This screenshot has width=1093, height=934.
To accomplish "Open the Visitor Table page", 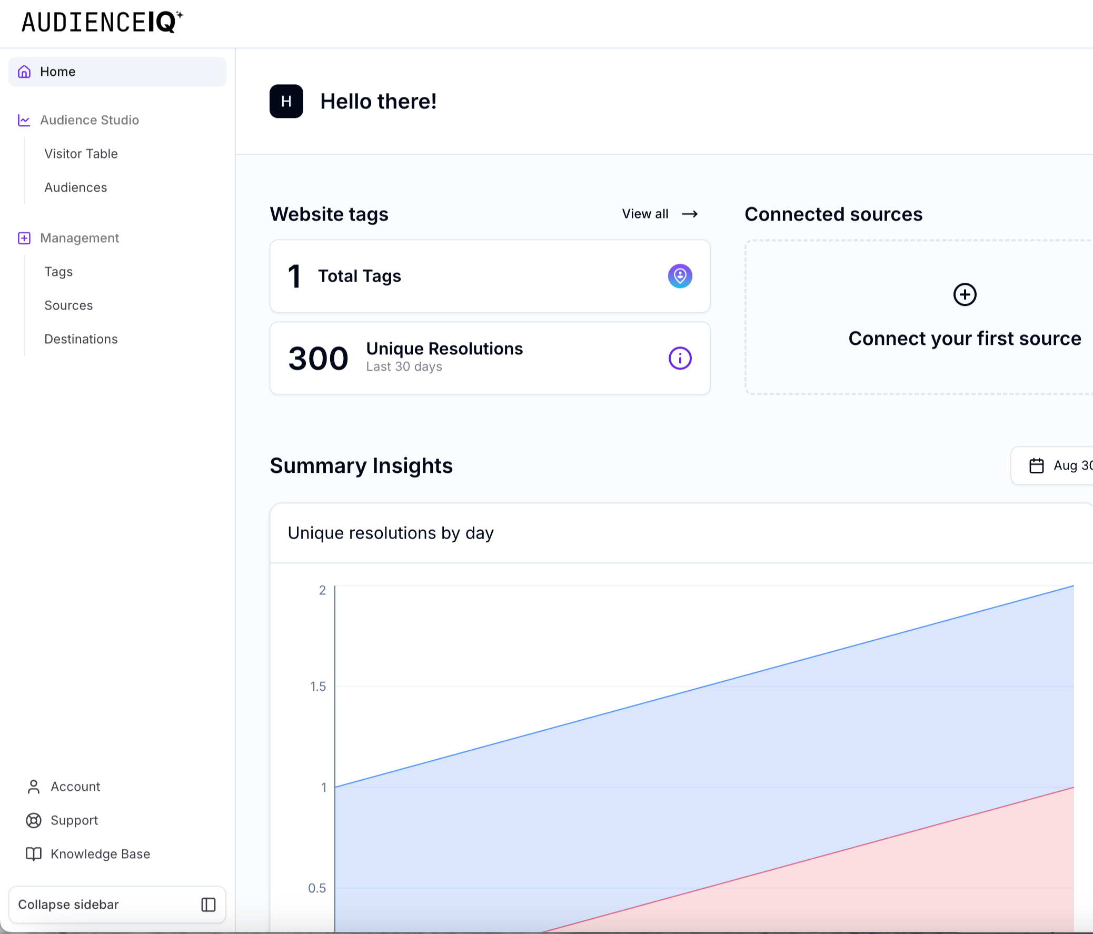I will (x=81, y=154).
